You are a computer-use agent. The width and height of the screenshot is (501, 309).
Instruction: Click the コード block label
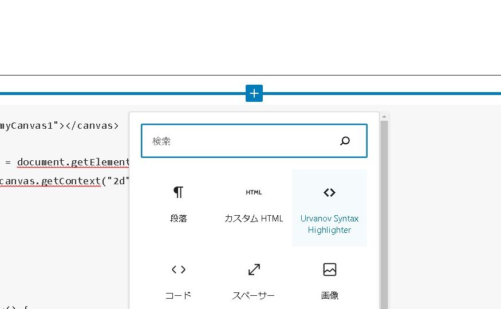point(178,296)
